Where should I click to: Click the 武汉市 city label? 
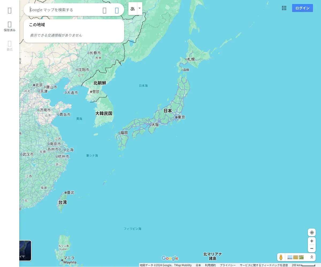[28, 154]
